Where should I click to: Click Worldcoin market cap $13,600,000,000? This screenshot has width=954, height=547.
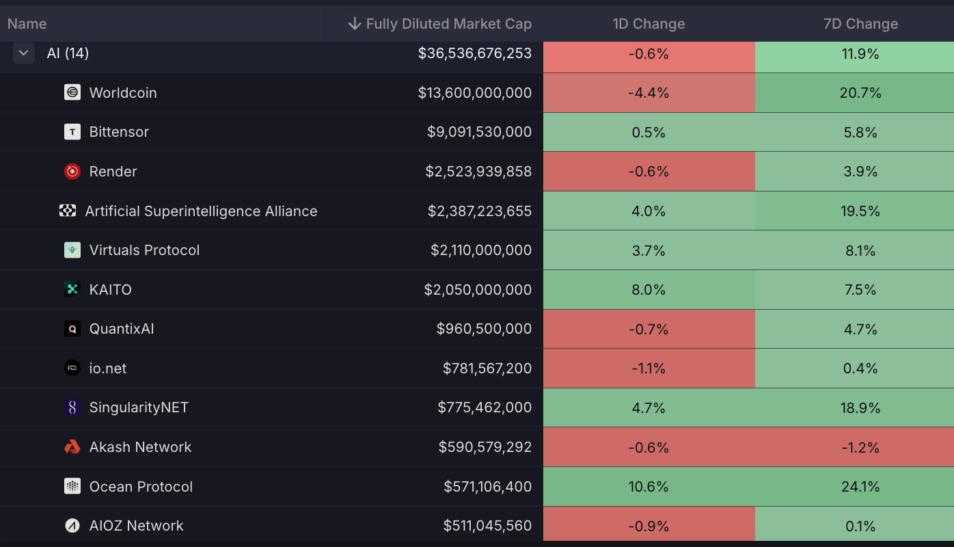coord(475,92)
